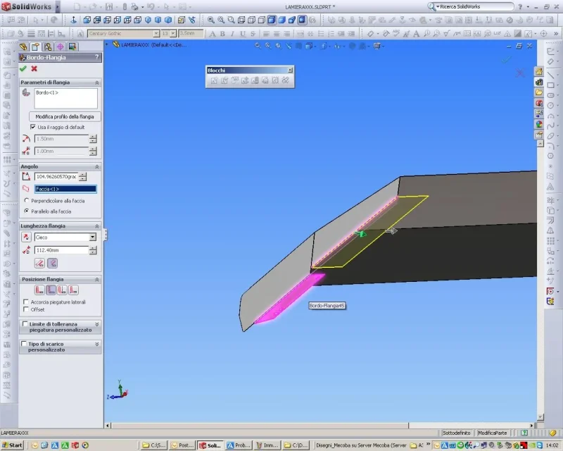Open the Bordo-flangia help question mark
This screenshot has width=563, height=451.
pyautogui.click(x=96, y=57)
